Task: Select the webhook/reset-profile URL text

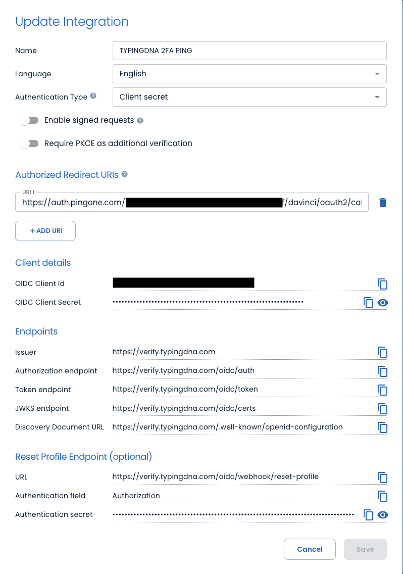Action: [216, 476]
